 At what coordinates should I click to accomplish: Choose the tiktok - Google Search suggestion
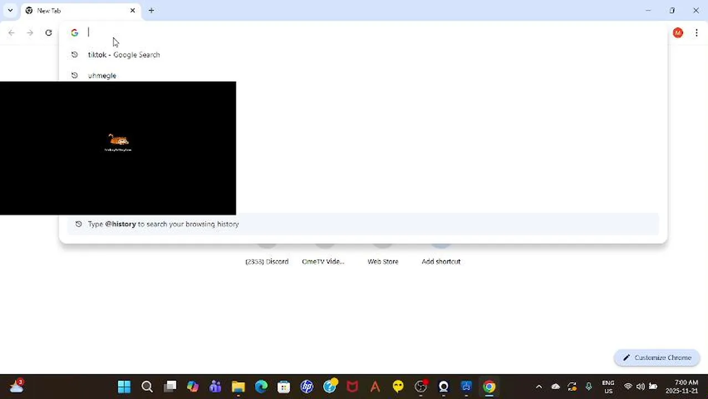pos(363,54)
